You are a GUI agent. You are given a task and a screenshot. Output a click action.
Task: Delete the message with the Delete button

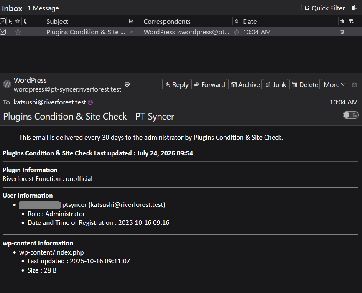tap(304, 84)
